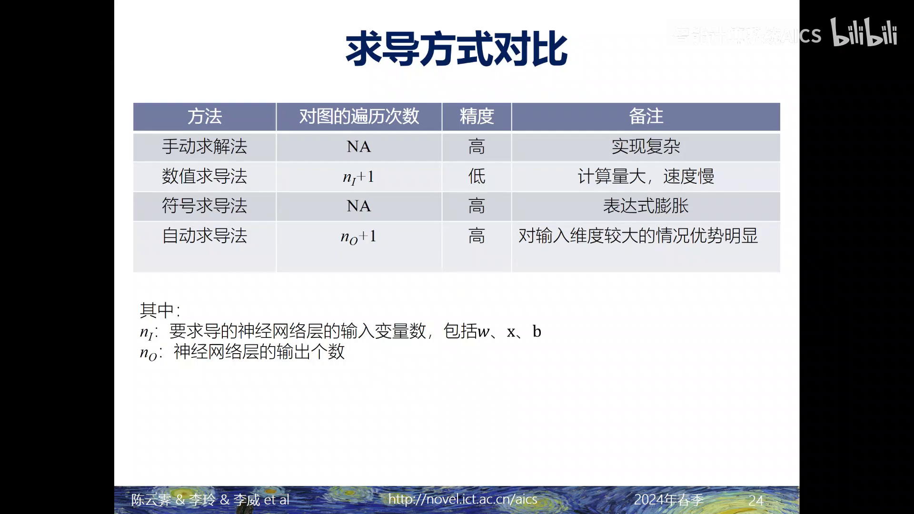914x514 pixels.
Task: Select the 低 precision cell
Action: [477, 177]
